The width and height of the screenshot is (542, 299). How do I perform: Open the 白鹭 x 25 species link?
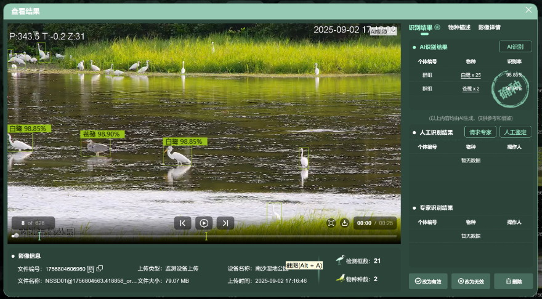[x=471, y=75]
